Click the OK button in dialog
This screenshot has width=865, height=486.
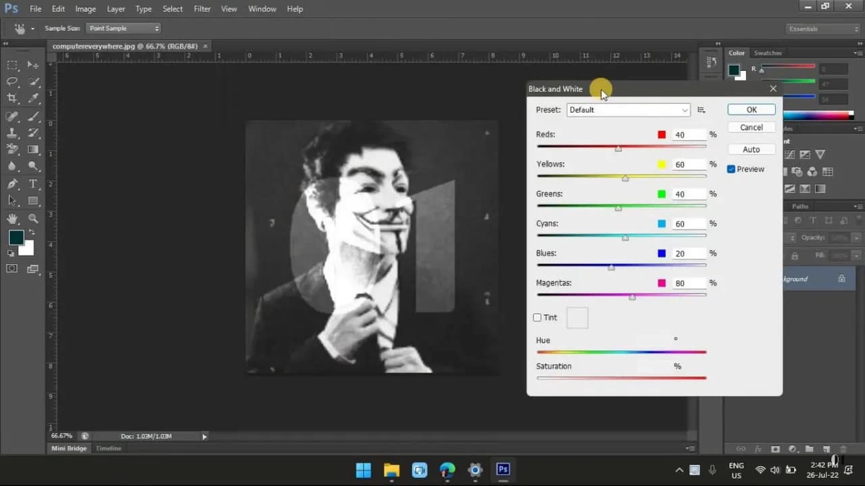pyautogui.click(x=751, y=110)
